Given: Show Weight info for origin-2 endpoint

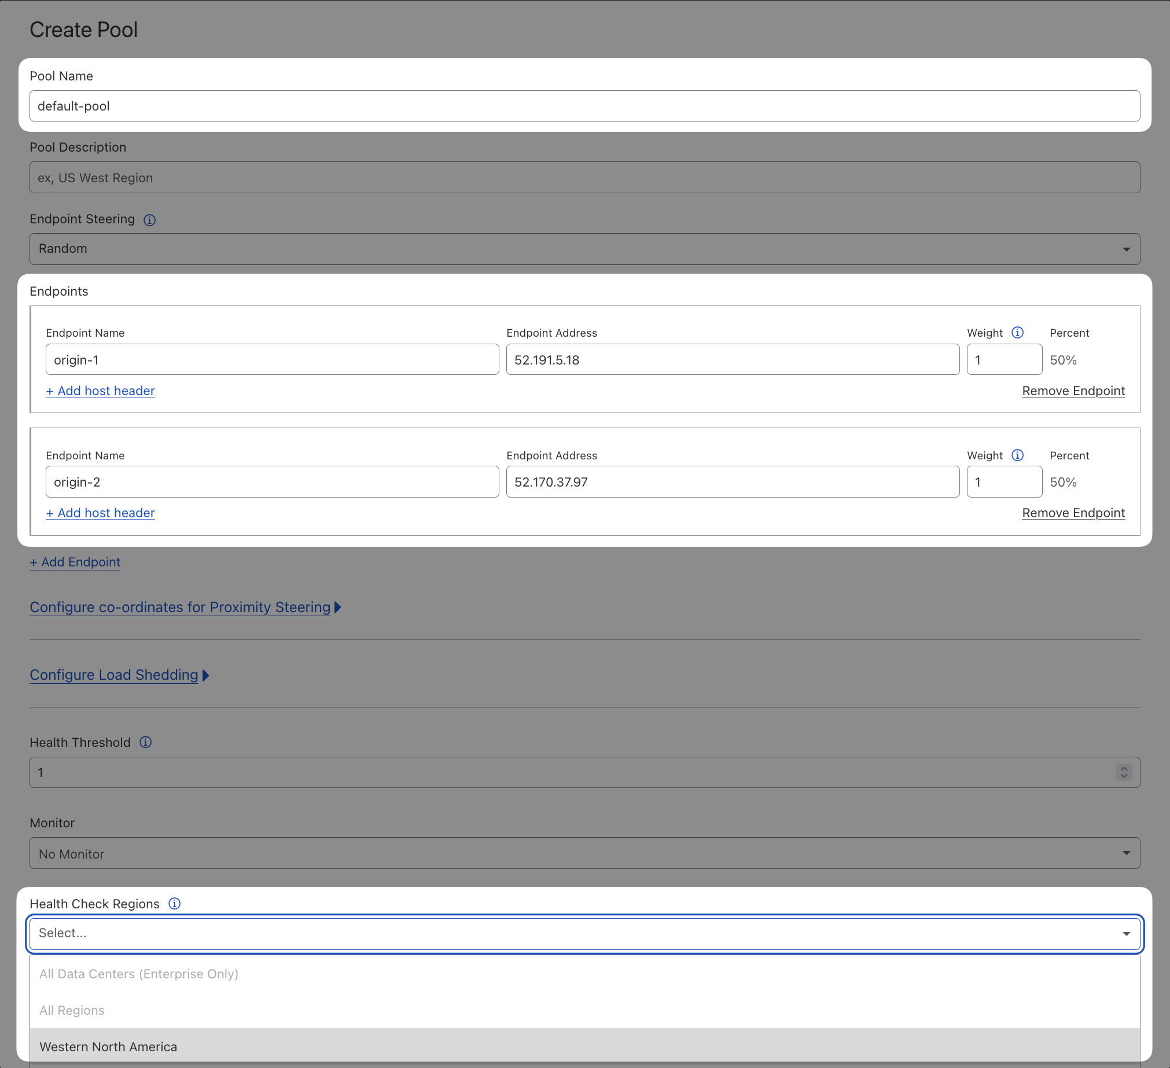Looking at the screenshot, I should pos(1017,455).
